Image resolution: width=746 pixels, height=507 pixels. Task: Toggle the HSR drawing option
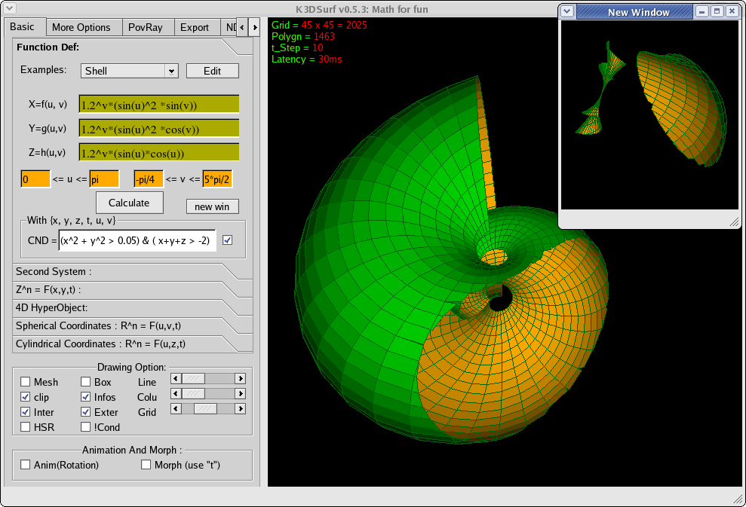tap(26, 427)
